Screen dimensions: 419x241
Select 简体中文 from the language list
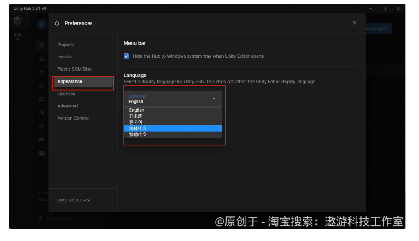point(173,128)
